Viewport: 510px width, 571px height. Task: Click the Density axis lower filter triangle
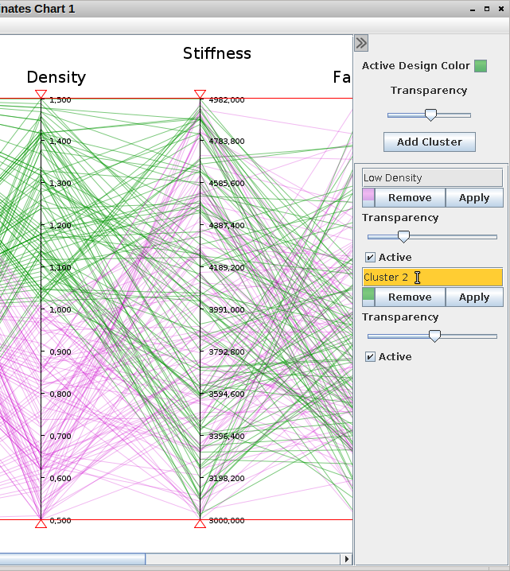coord(41,523)
